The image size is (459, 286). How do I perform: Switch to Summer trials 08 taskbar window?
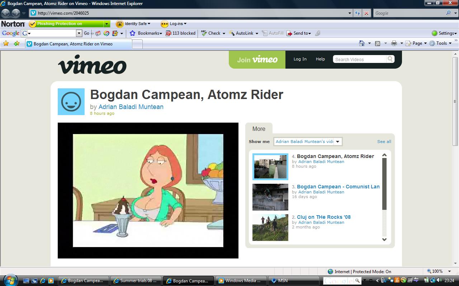[136, 281]
